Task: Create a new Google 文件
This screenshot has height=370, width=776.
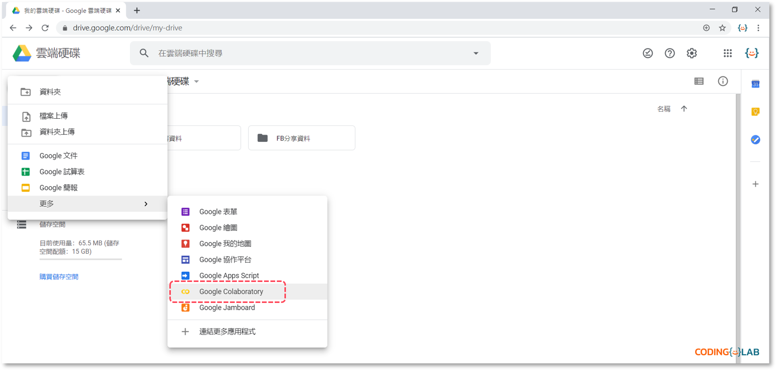Action: [87, 156]
